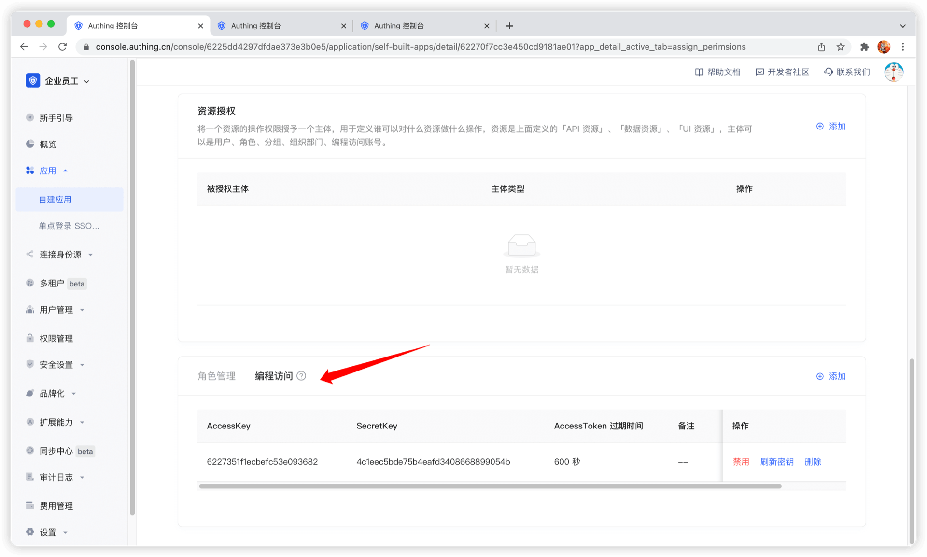Screen dimensions: 927x557
Task: Expand the 连接身份源 sidebar menu
Action: [60, 255]
